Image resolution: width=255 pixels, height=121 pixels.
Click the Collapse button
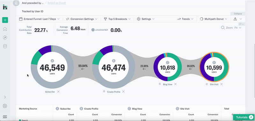(238, 14)
